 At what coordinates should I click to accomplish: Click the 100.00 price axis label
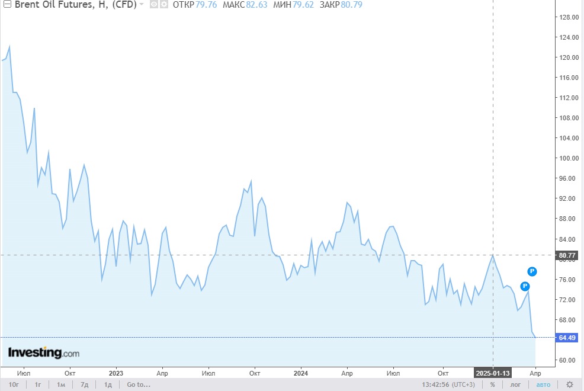[x=569, y=158]
